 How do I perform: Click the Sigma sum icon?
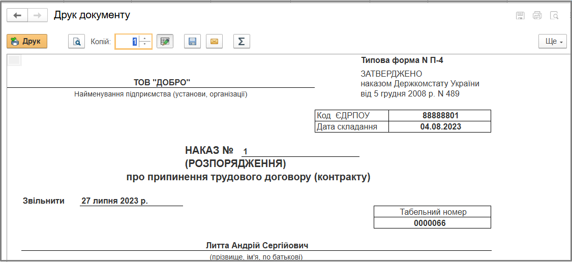tap(242, 42)
